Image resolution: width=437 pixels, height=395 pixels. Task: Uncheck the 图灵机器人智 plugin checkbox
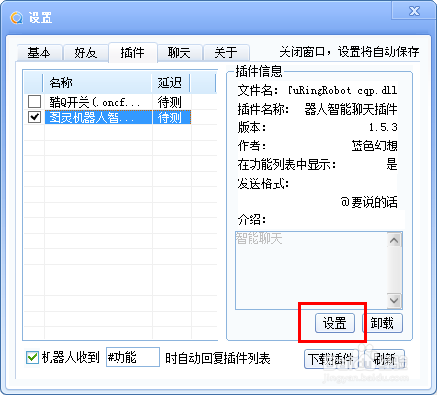click(34, 117)
